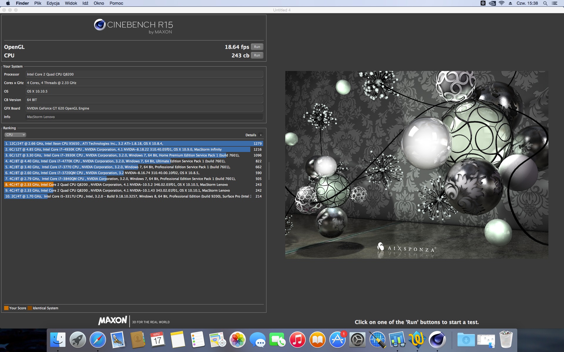Expand the ranking Details arrow
This screenshot has height=352, width=564.
tap(261, 135)
